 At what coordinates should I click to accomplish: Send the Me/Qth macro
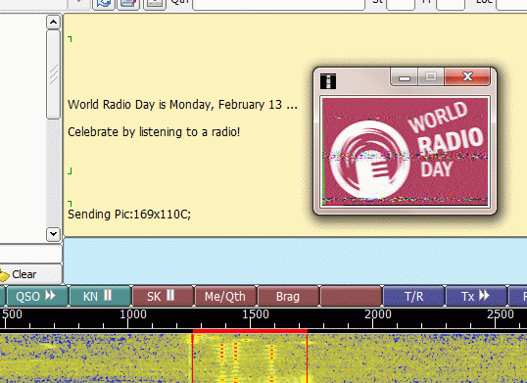click(225, 297)
